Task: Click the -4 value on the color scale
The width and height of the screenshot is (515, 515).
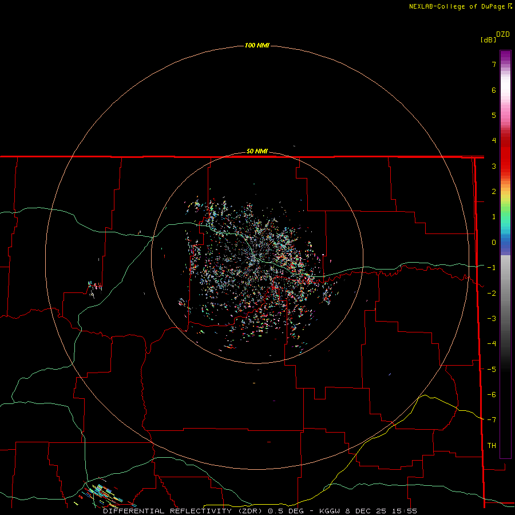Action: click(x=492, y=344)
